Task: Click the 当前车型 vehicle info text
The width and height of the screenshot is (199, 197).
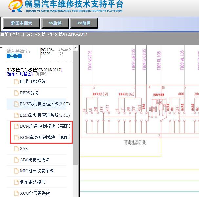Action: [44, 34]
